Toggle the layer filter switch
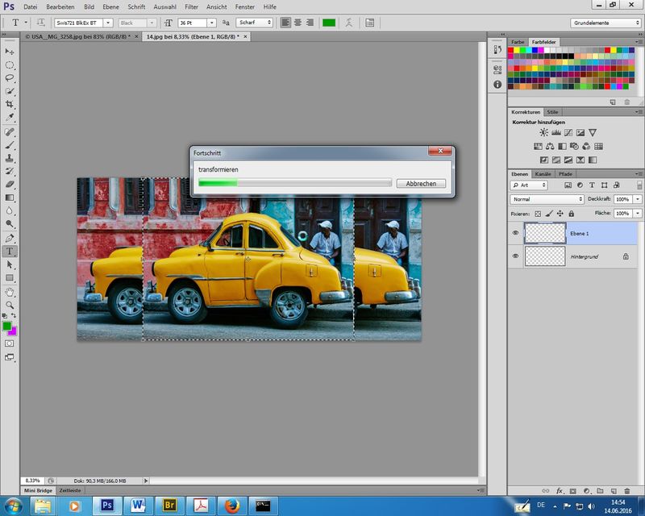 click(x=639, y=185)
